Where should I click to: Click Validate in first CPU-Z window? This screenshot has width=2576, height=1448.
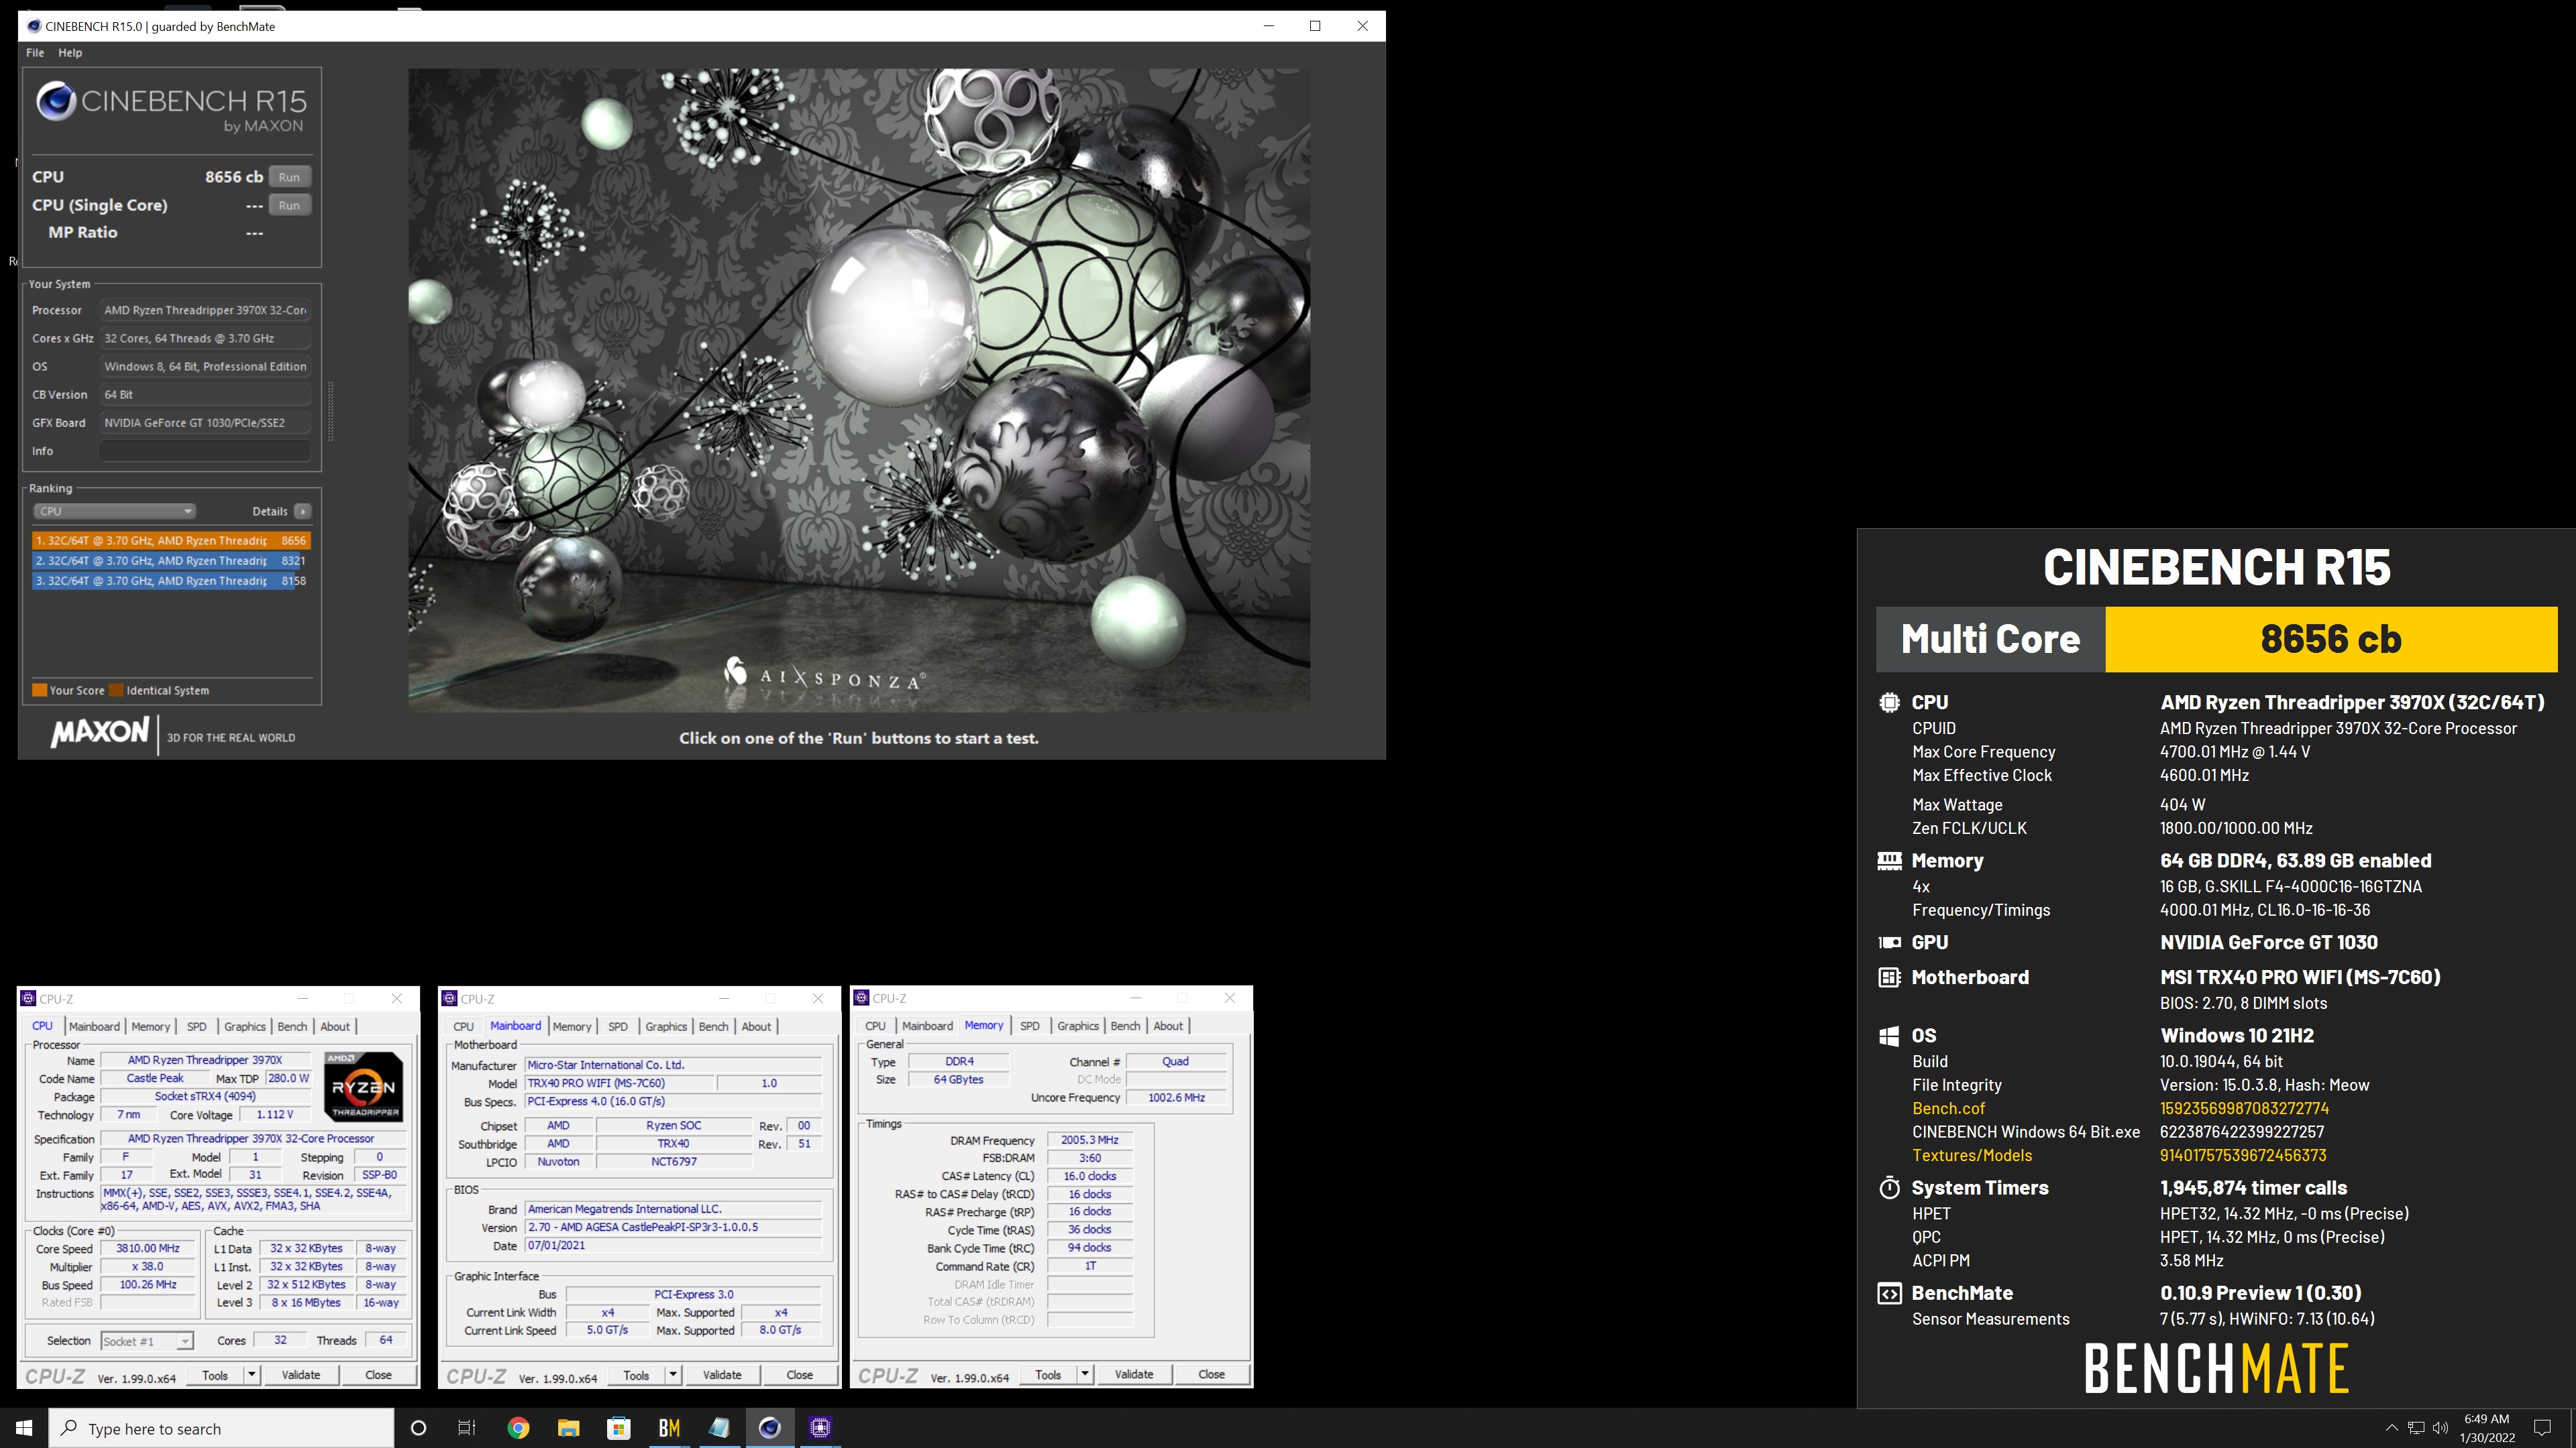(x=301, y=1375)
